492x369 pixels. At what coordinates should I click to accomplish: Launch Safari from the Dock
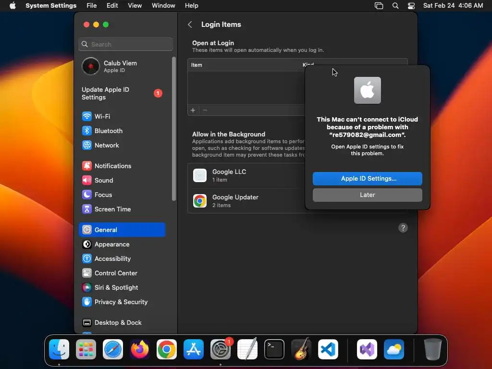113,349
